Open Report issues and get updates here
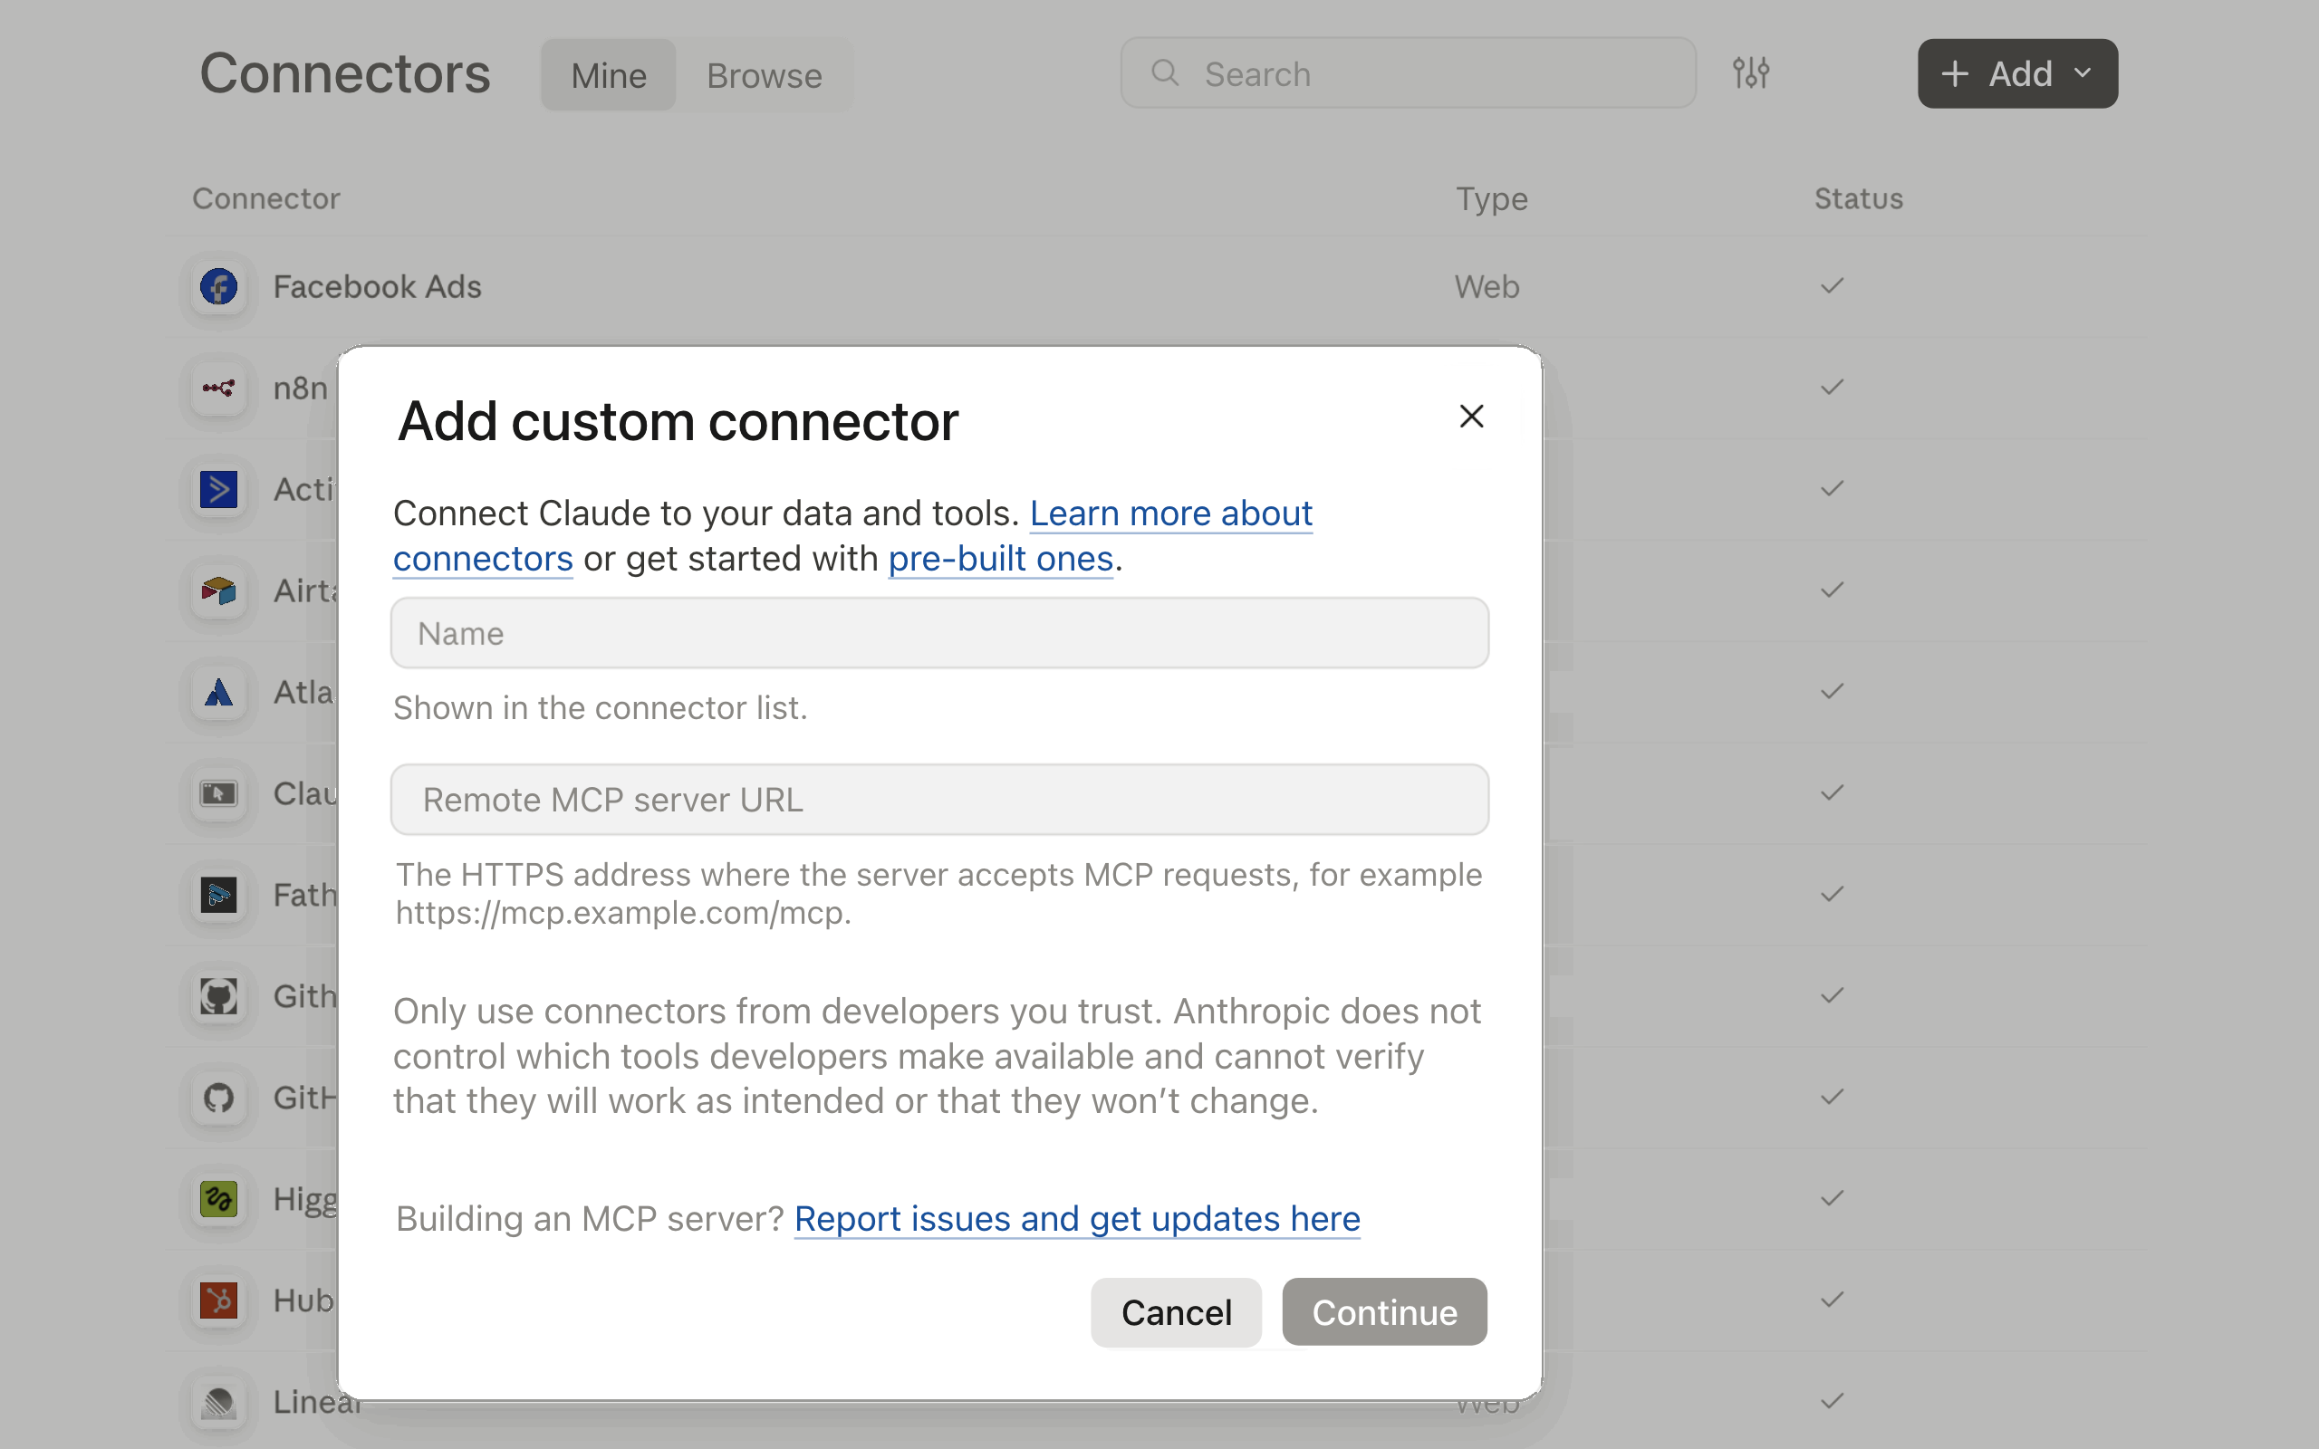Screen dimensions: 2319x1449 [1077, 1219]
